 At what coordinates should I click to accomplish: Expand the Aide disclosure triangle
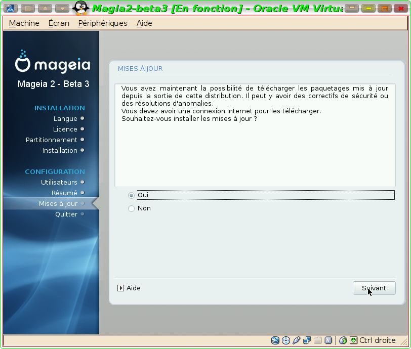click(x=120, y=288)
